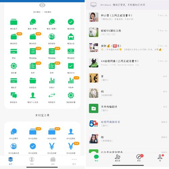Image resolution: width=169 pixels, height=169 pixels.
Task: Tap the Windows 微信已登录 banner
Action: pyautogui.click(x=127, y=5)
